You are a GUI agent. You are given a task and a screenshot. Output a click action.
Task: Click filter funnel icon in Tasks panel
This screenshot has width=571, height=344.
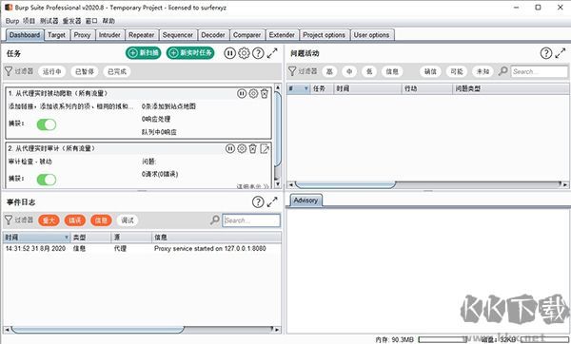(9, 71)
